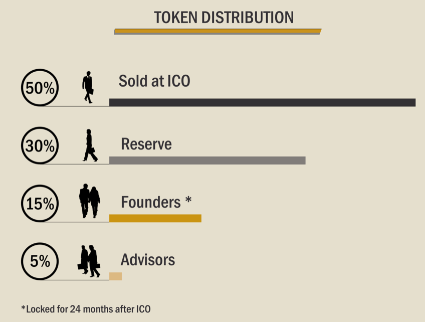Image resolution: width=425 pixels, height=322 pixels.
Task: Click the Token Distribution title
Action: 224,18
